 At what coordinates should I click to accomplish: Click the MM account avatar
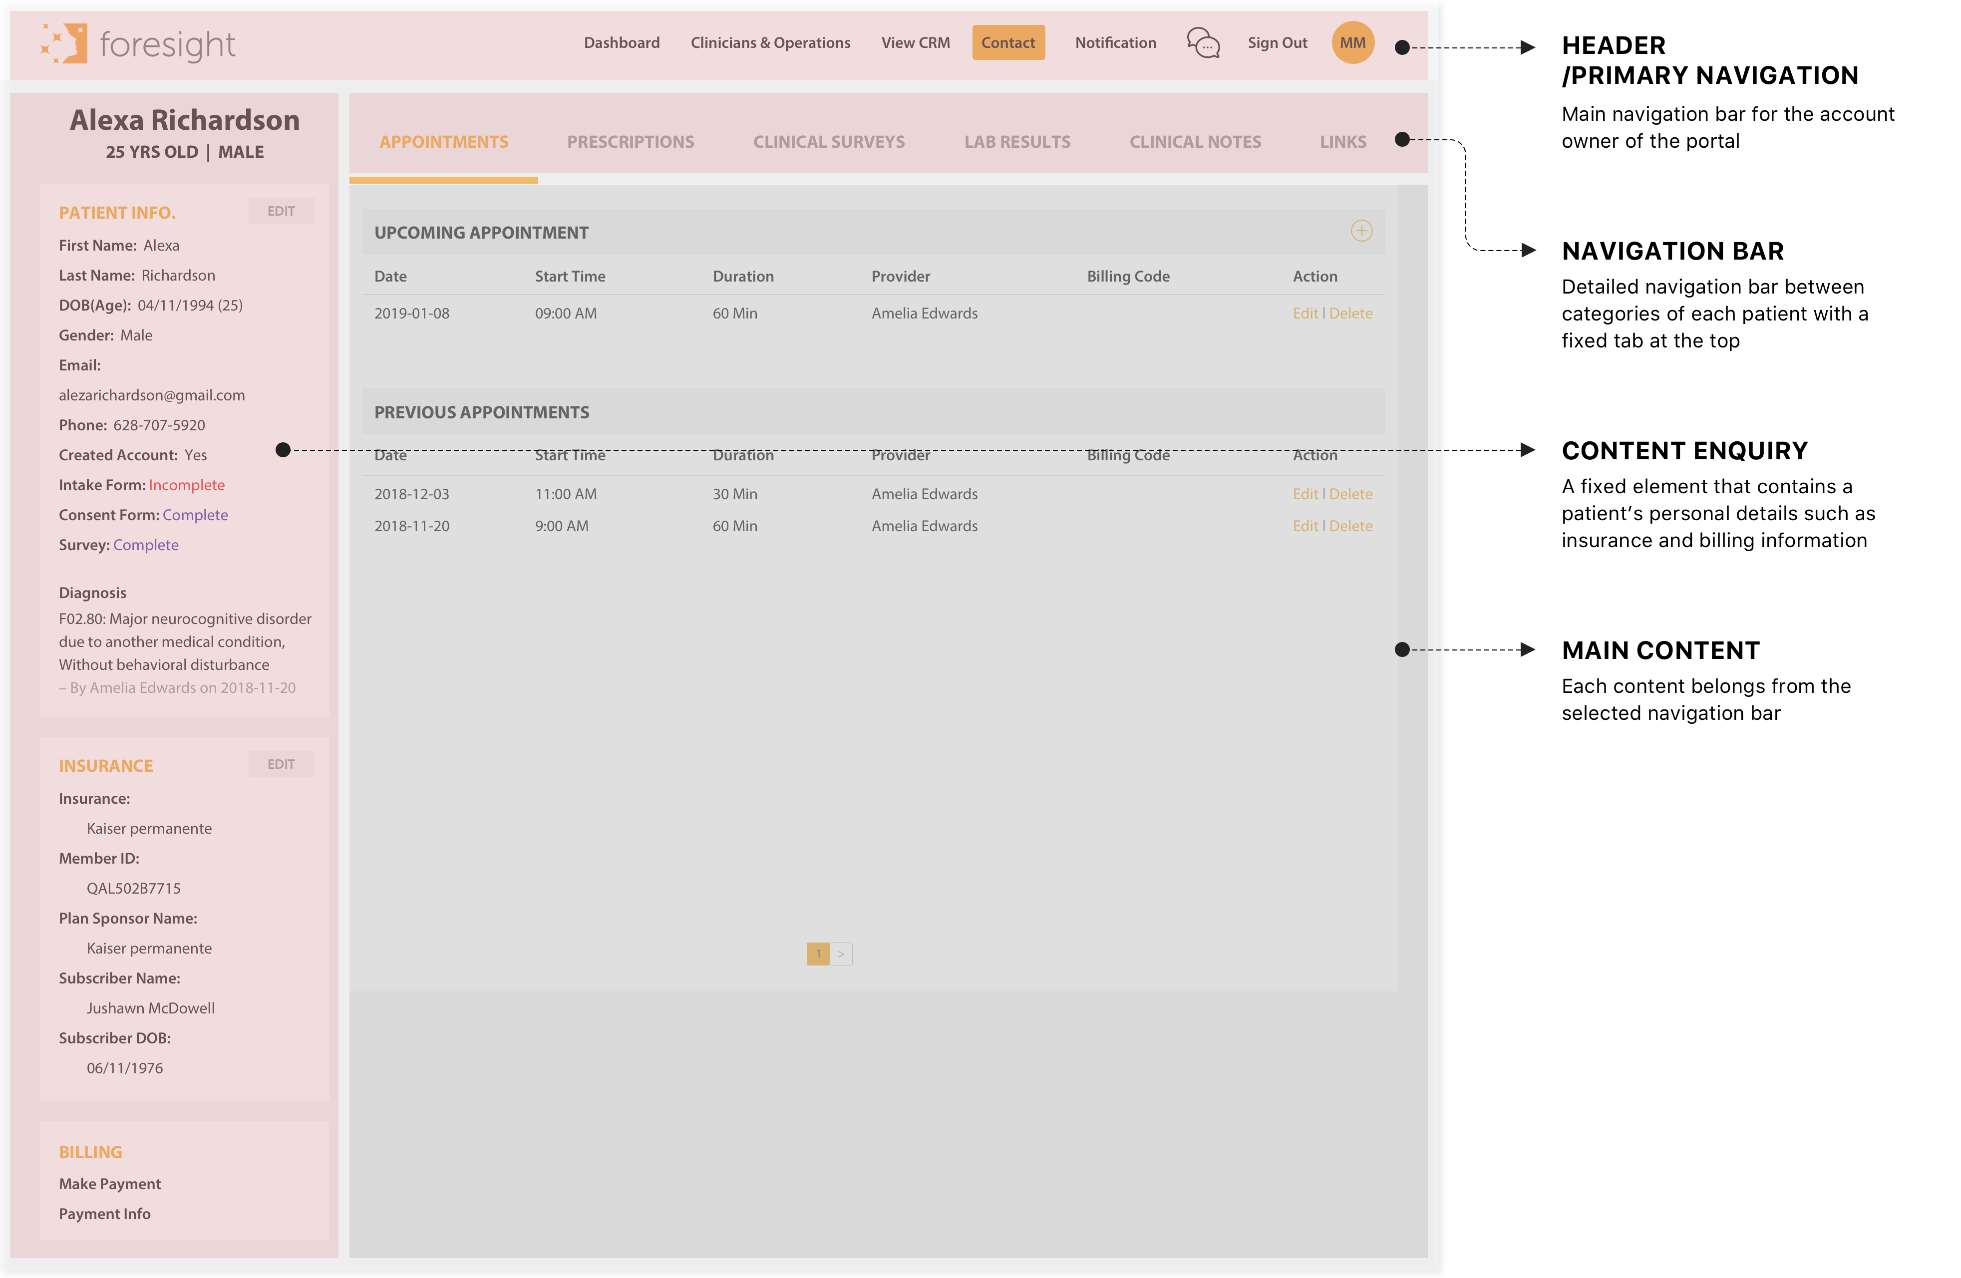[x=1352, y=42]
